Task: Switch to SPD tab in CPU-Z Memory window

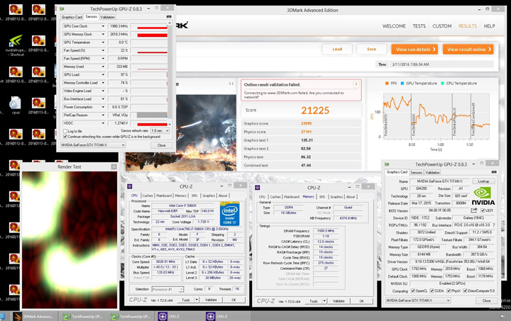Action: pos(322,197)
